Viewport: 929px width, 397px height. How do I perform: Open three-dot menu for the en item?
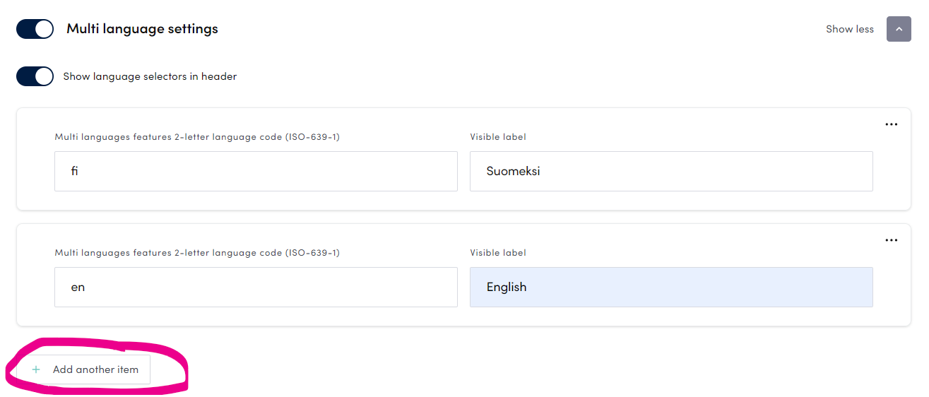coord(891,240)
